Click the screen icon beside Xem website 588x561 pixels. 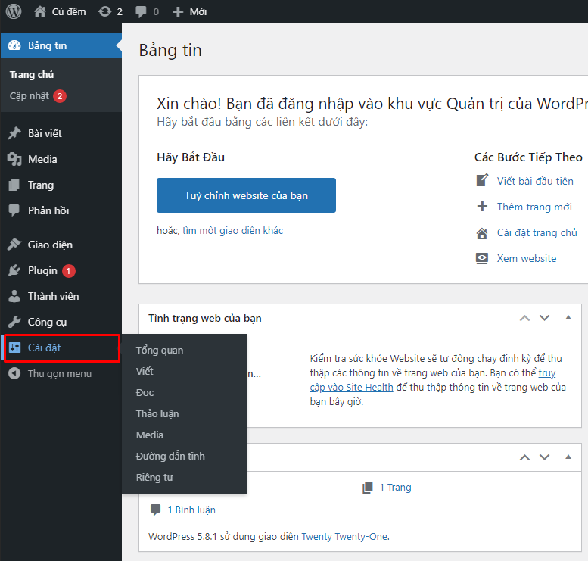click(x=482, y=259)
